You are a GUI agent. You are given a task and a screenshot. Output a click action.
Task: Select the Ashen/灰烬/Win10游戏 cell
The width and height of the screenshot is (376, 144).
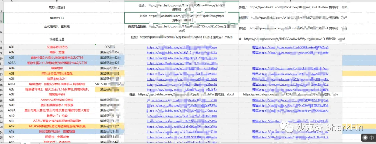(57, 100)
